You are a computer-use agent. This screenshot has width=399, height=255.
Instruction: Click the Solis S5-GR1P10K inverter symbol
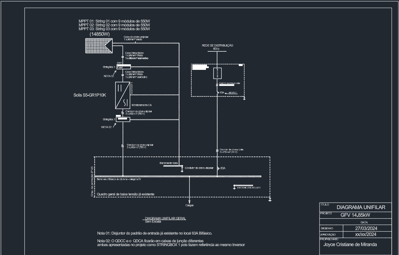tap(123, 95)
